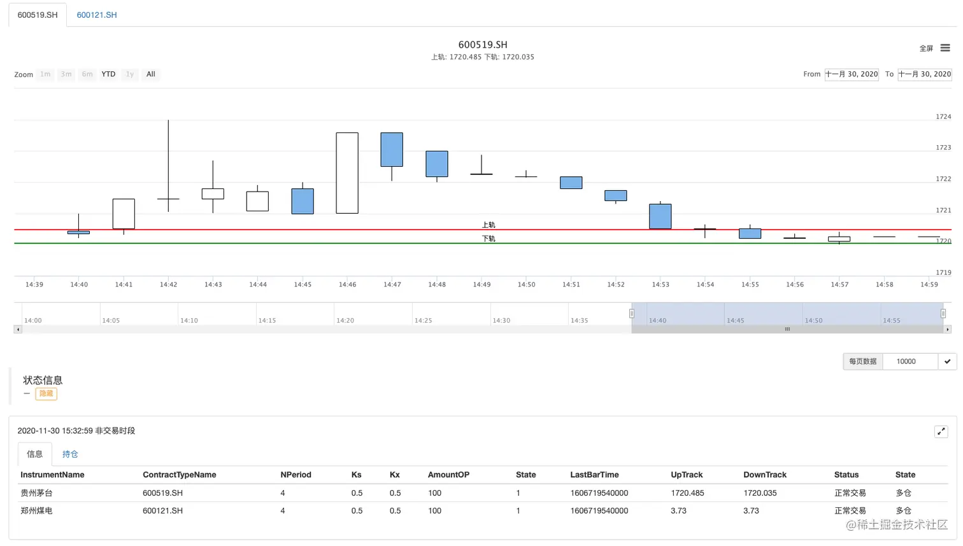Select the All zoom option

pyautogui.click(x=151, y=74)
